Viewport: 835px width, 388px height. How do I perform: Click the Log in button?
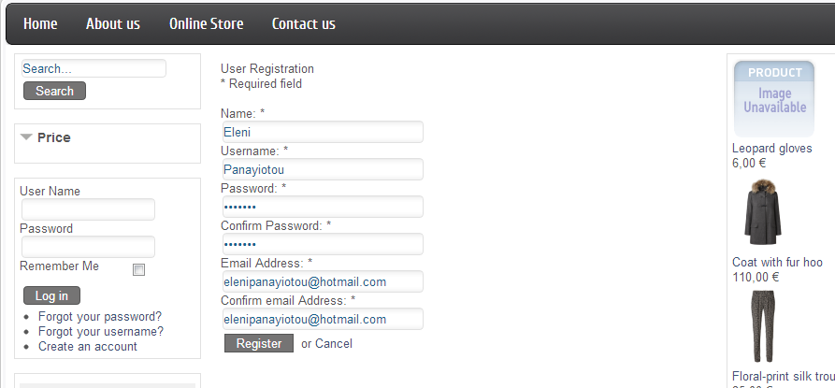click(x=51, y=295)
